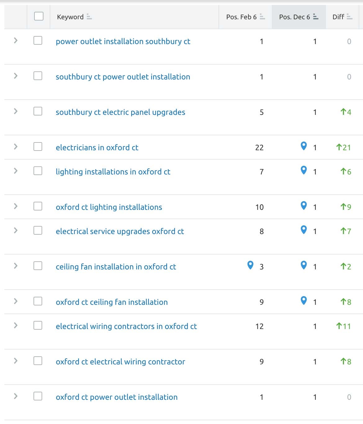The height and width of the screenshot is (424, 363).
Task: Open lighting installations in oxford ct keyword
Action: [113, 172]
